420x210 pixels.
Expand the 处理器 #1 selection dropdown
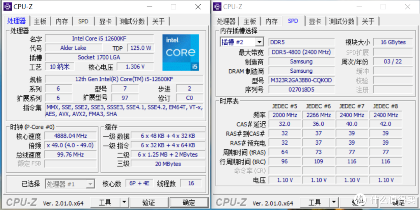(x=90, y=184)
